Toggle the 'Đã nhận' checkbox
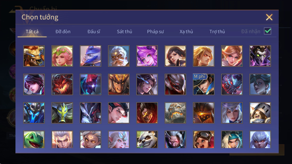This screenshot has height=164, width=292. point(268,31)
